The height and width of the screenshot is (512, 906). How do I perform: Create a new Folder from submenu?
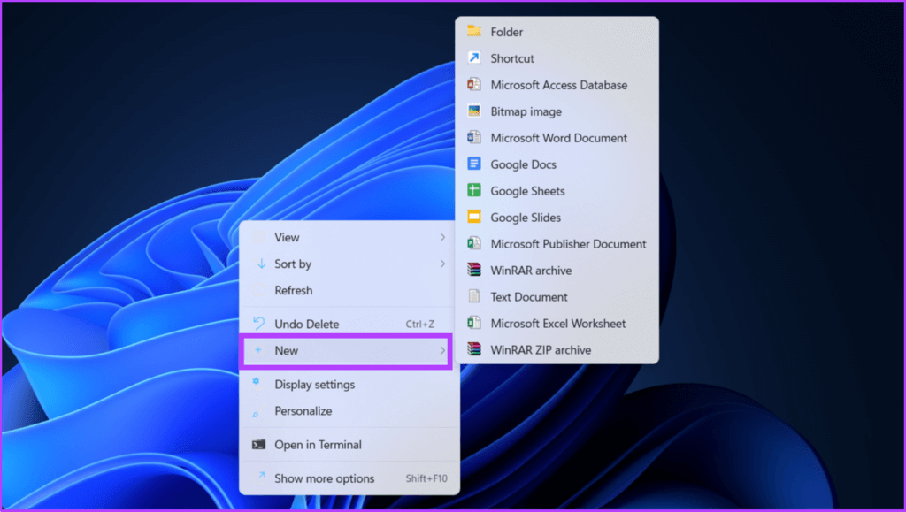tap(557, 32)
